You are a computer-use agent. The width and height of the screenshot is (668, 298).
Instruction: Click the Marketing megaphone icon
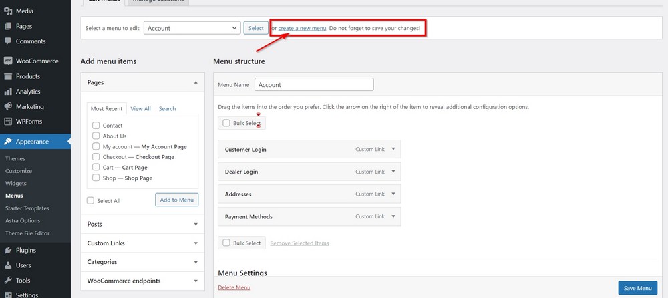click(8, 107)
